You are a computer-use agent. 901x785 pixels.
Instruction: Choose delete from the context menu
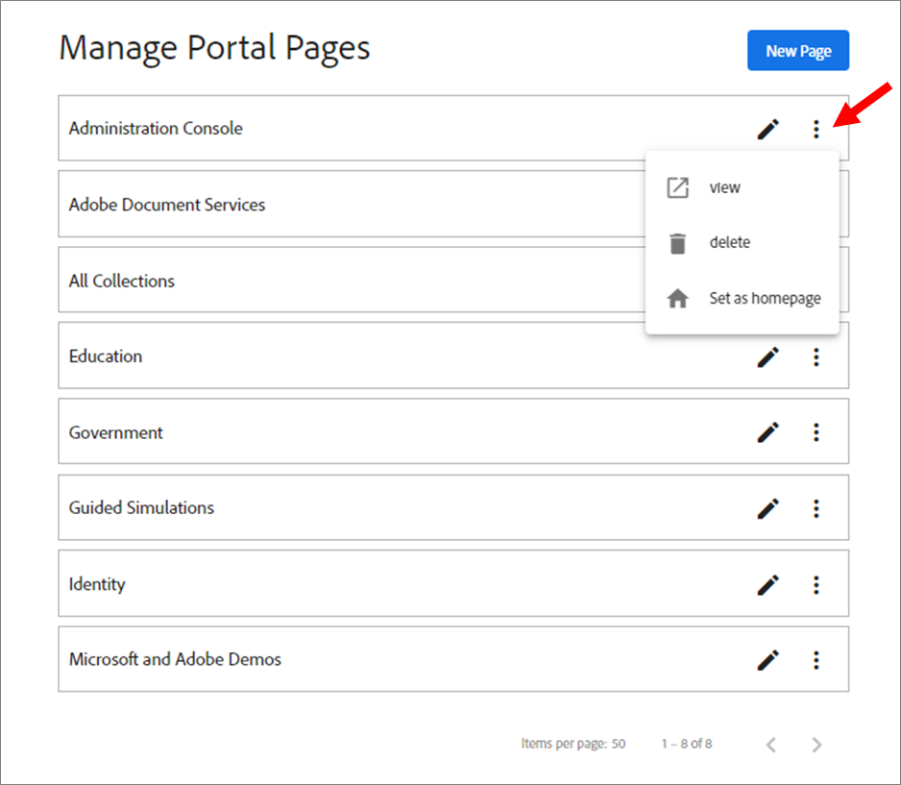(x=742, y=242)
